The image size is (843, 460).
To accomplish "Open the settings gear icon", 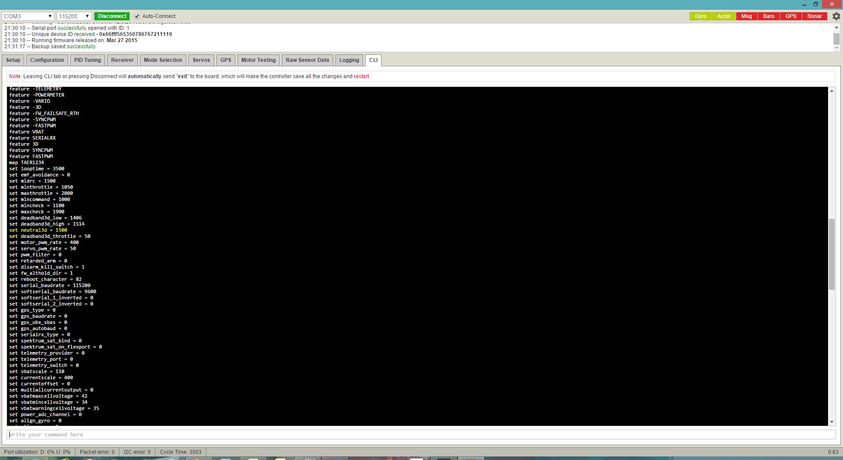I will (836, 16).
